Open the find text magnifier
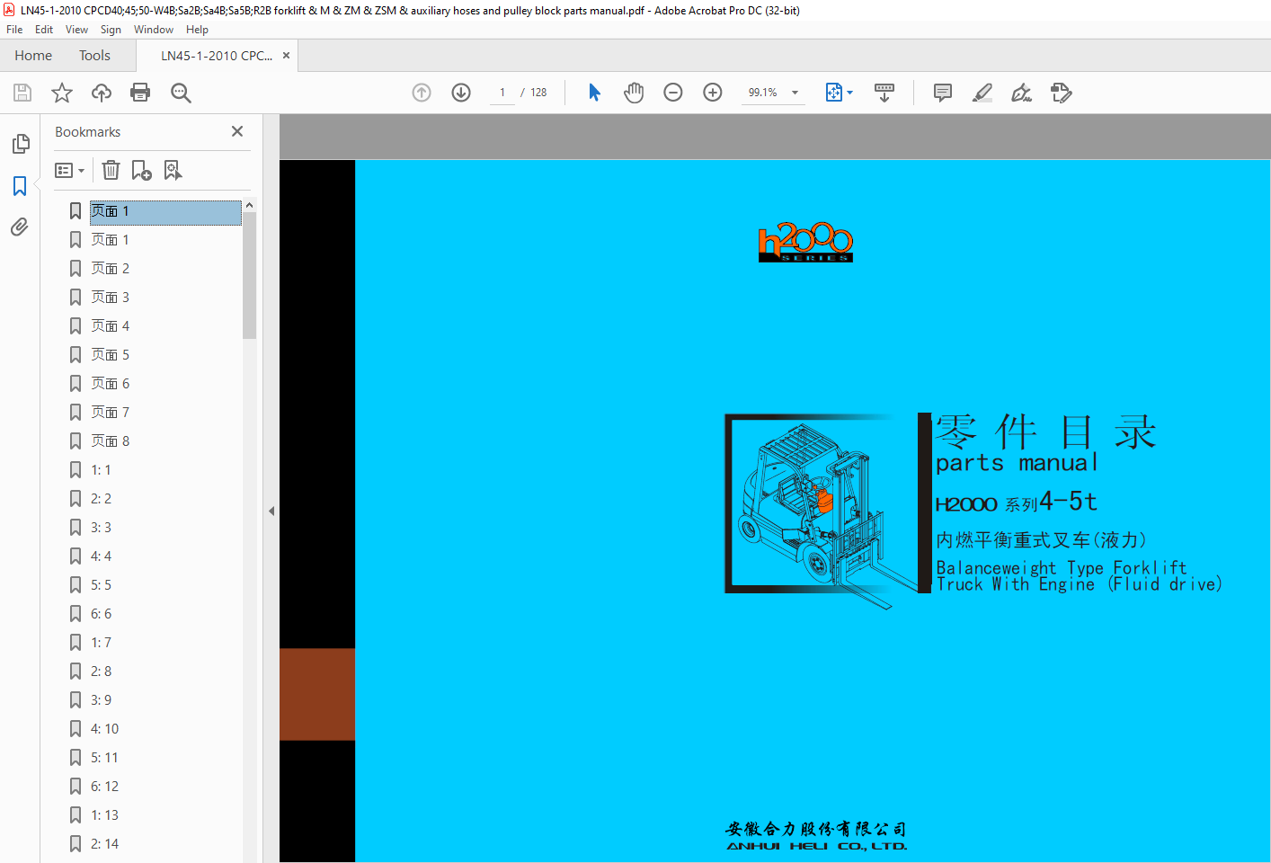This screenshot has height=863, width=1271. [181, 93]
